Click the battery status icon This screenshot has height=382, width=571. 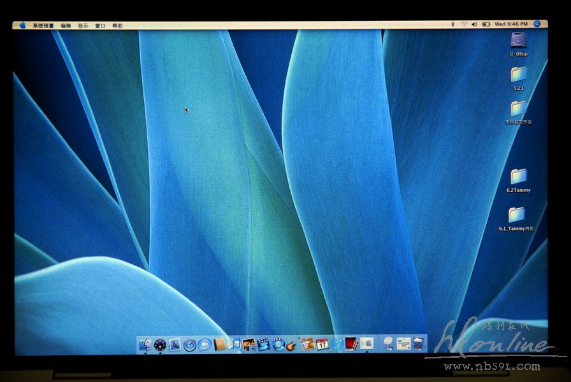(486, 24)
